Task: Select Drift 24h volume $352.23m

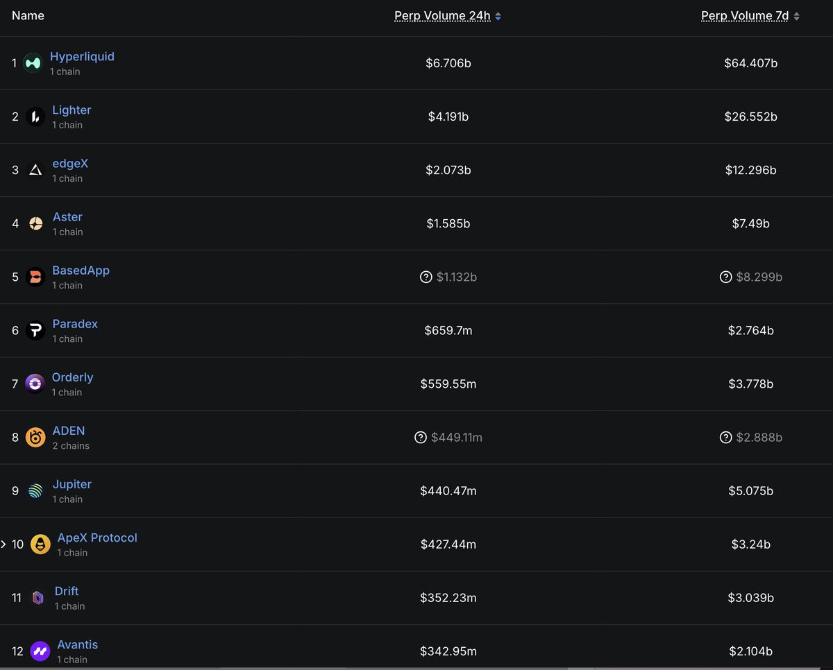Action: point(448,598)
